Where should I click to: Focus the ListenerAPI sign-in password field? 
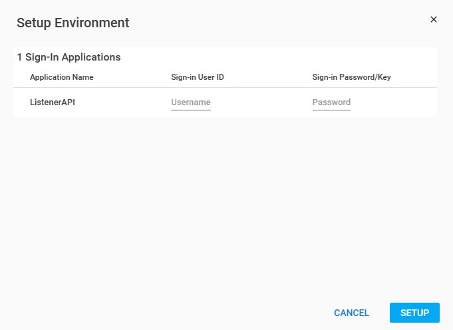[331, 102]
